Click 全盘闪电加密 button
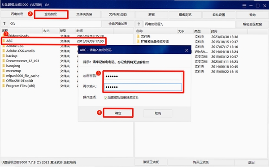Viewport: 269px width, 167px height. 118,24
